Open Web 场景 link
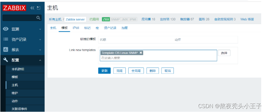This screenshot has height=112, width=266. pos(247,19)
